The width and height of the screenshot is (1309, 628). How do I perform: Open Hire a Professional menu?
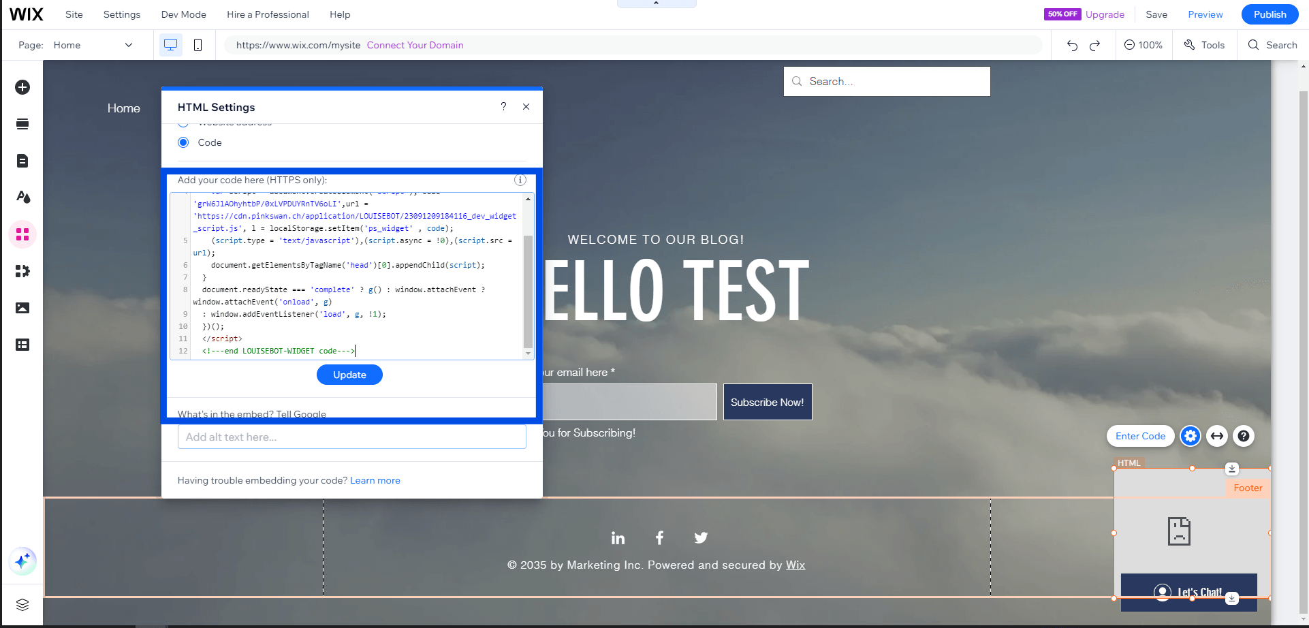point(268,14)
